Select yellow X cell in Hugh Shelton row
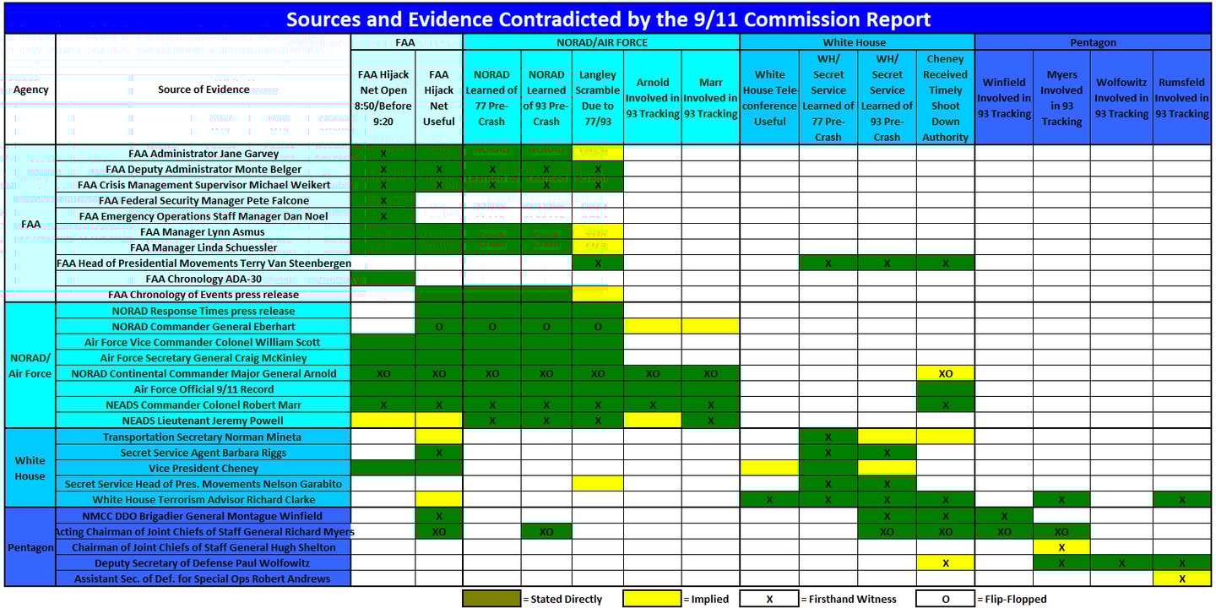The width and height of the screenshot is (1216, 608). (x=1061, y=547)
